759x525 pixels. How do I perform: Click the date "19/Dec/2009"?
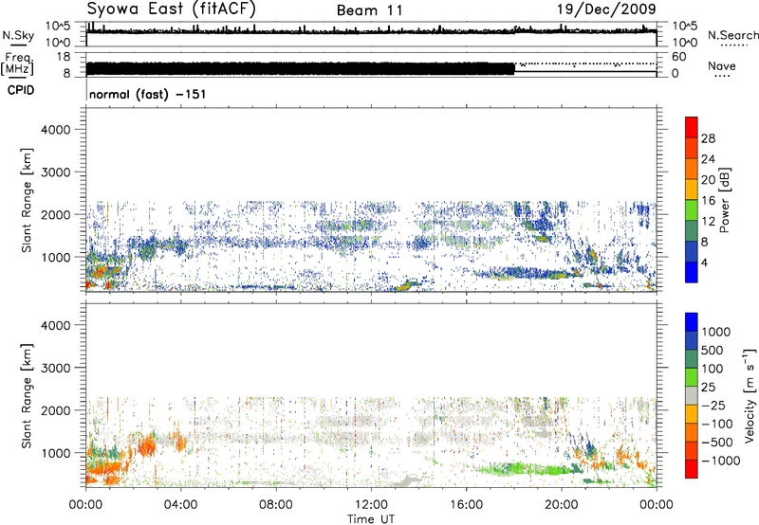(606, 9)
